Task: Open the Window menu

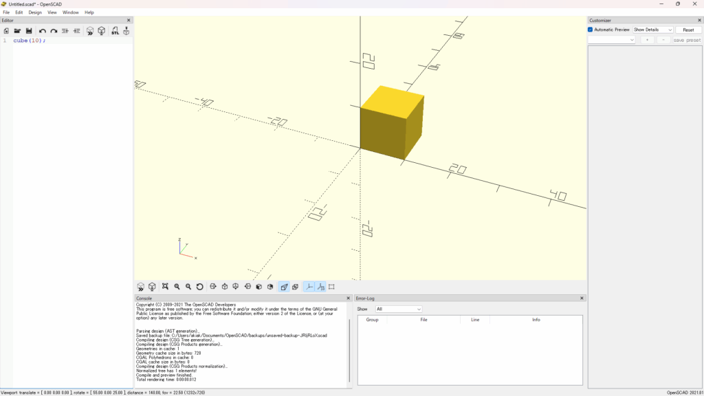Action: [71, 12]
